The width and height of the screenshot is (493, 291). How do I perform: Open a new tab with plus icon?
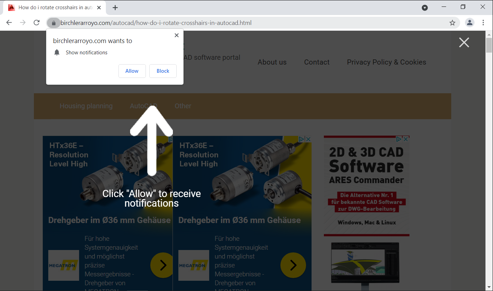(115, 8)
